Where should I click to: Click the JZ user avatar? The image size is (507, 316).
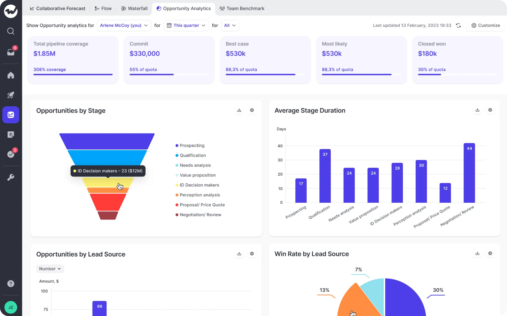pyautogui.click(x=11, y=307)
